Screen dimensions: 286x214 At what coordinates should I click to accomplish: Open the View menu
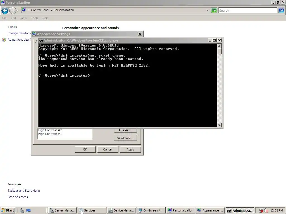coord(23,18)
